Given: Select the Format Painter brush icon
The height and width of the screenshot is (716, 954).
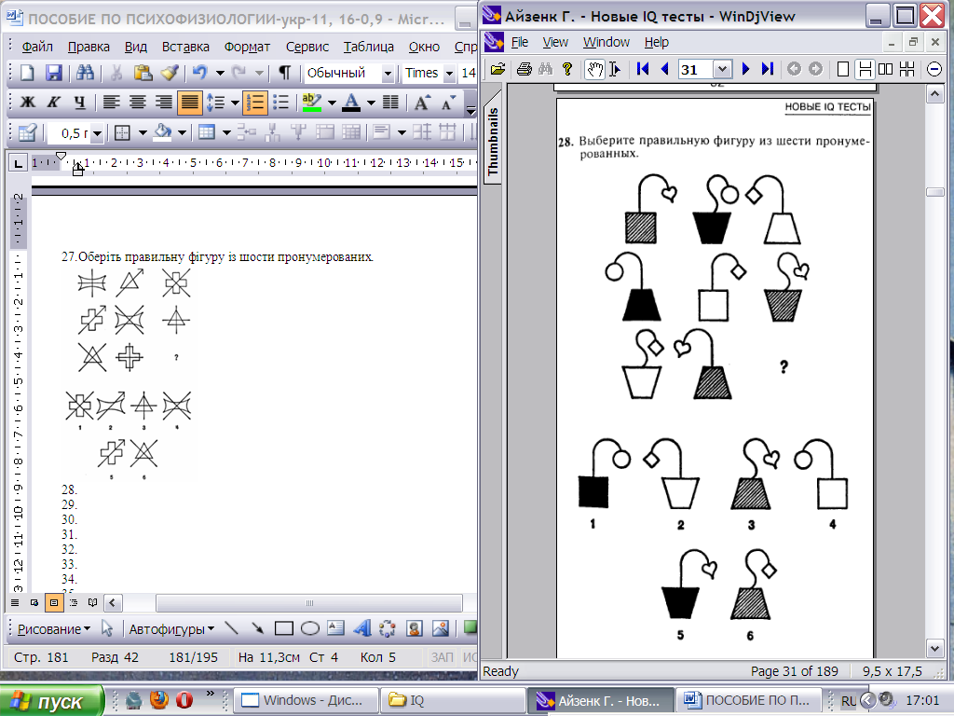Looking at the screenshot, I should point(170,73).
